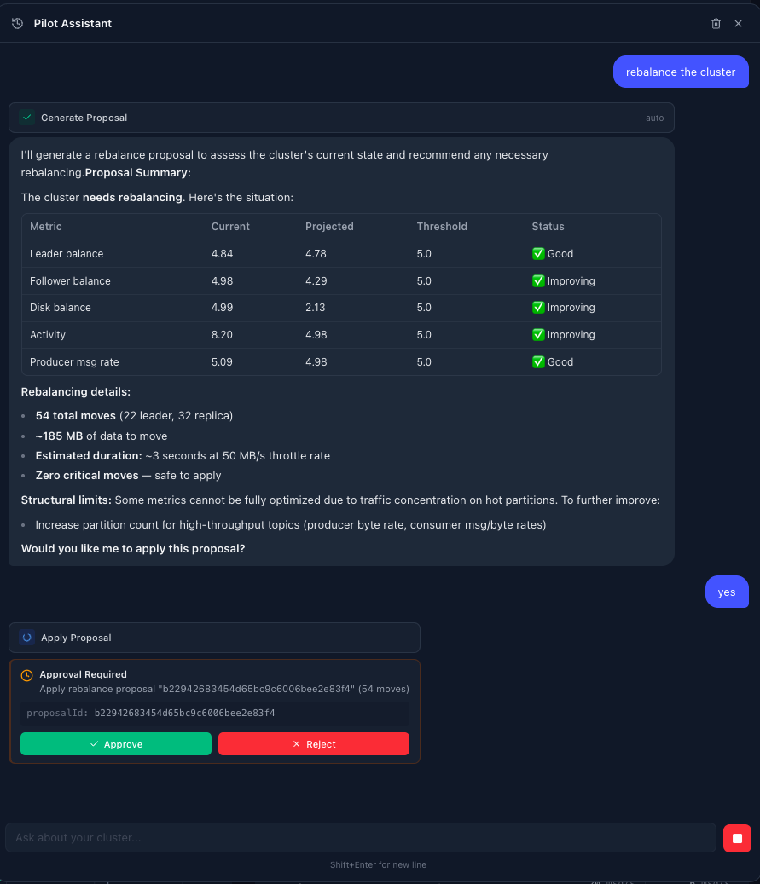Image resolution: width=760 pixels, height=884 pixels.
Task: Expand the Generate Proposal step row
Action: click(341, 118)
